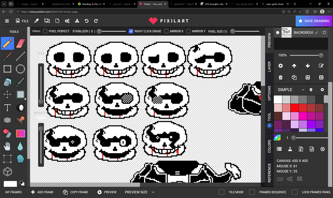
Task: Select the Circle shape tool
Action: [20, 69]
